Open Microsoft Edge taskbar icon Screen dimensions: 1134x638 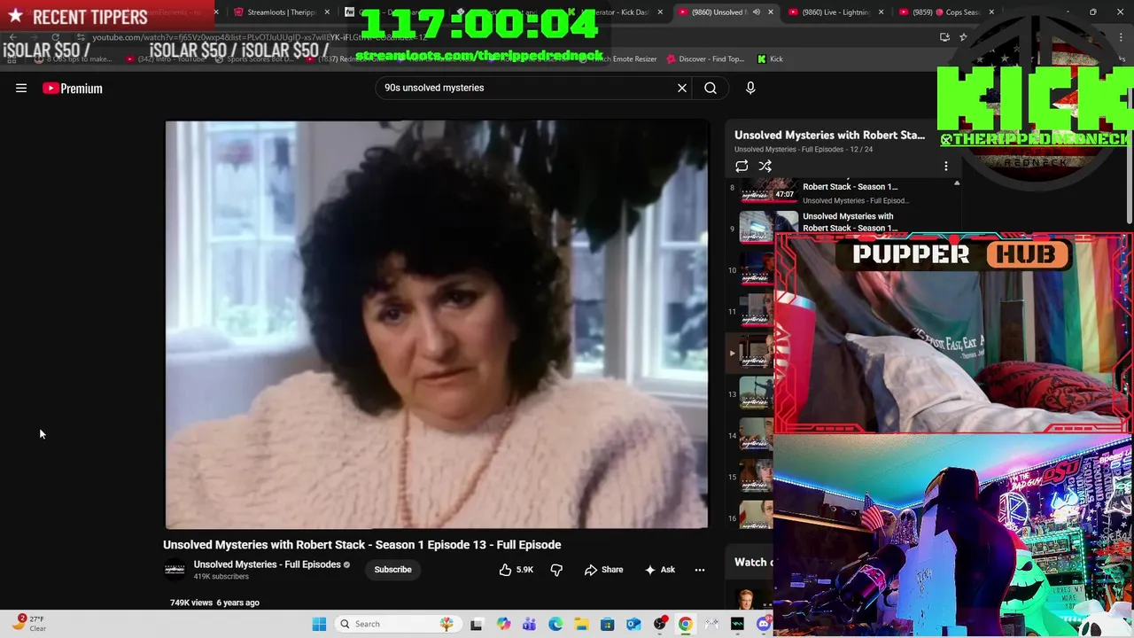(555, 624)
